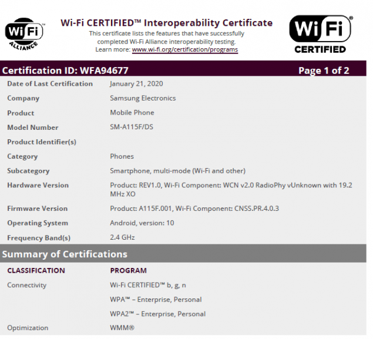The width and height of the screenshot is (373, 339).
Task: Select the Hardware Version description text
Action: pyautogui.click(x=231, y=189)
